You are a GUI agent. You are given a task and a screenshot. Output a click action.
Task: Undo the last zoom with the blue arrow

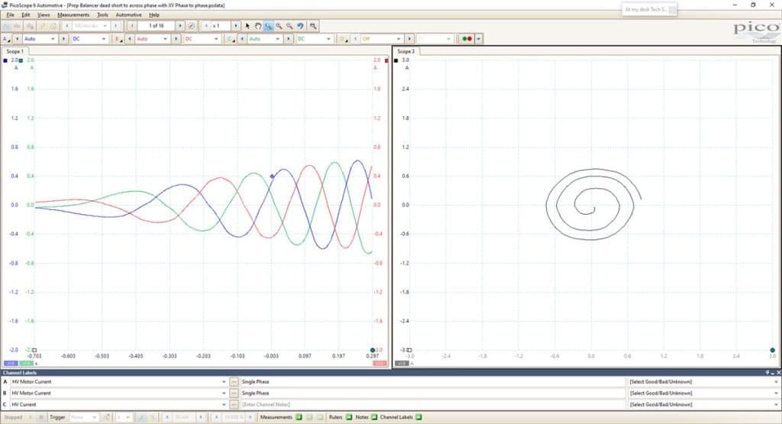[x=300, y=26]
